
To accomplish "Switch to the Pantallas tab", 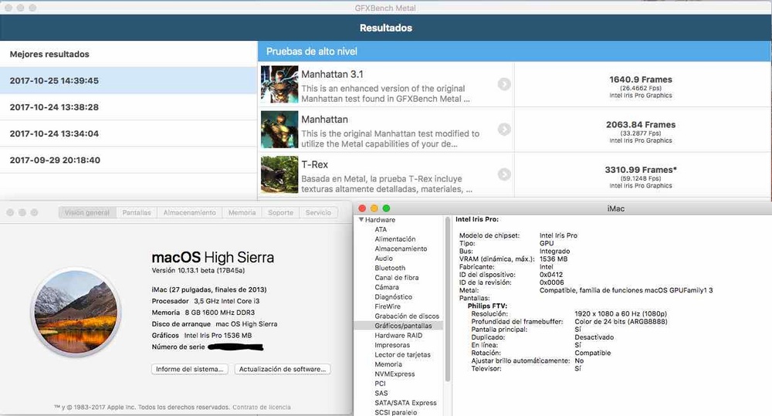I will [137, 213].
